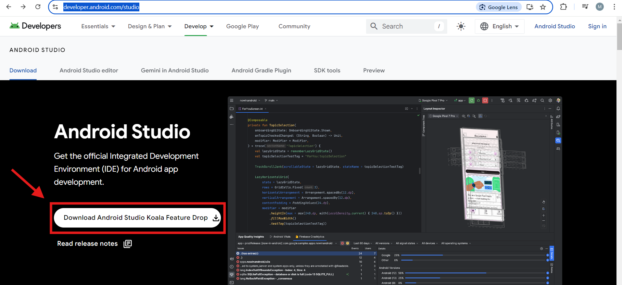622x285 pixels.
Task: Click the install app icon in address bar
Action: click(530, 7)
